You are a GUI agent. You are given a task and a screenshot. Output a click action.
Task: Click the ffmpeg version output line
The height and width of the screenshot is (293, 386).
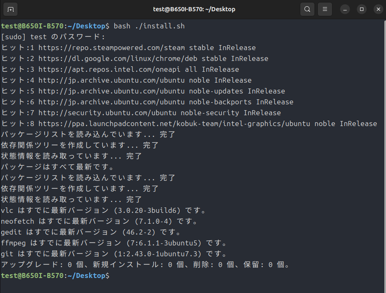click(114, 243)
